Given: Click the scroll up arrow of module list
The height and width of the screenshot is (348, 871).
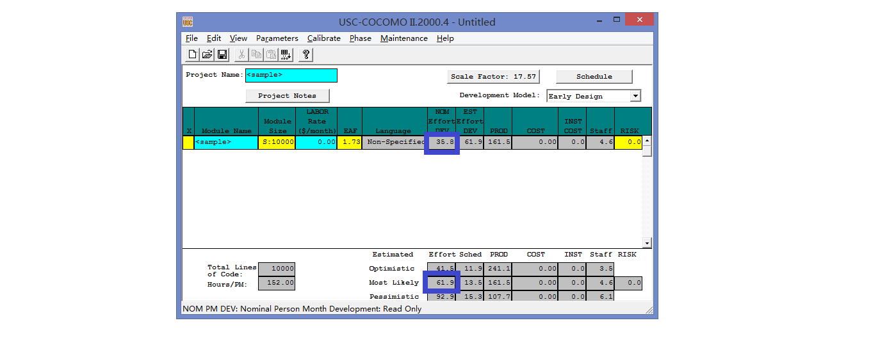Looking at the screenshot, I should 647,141.
